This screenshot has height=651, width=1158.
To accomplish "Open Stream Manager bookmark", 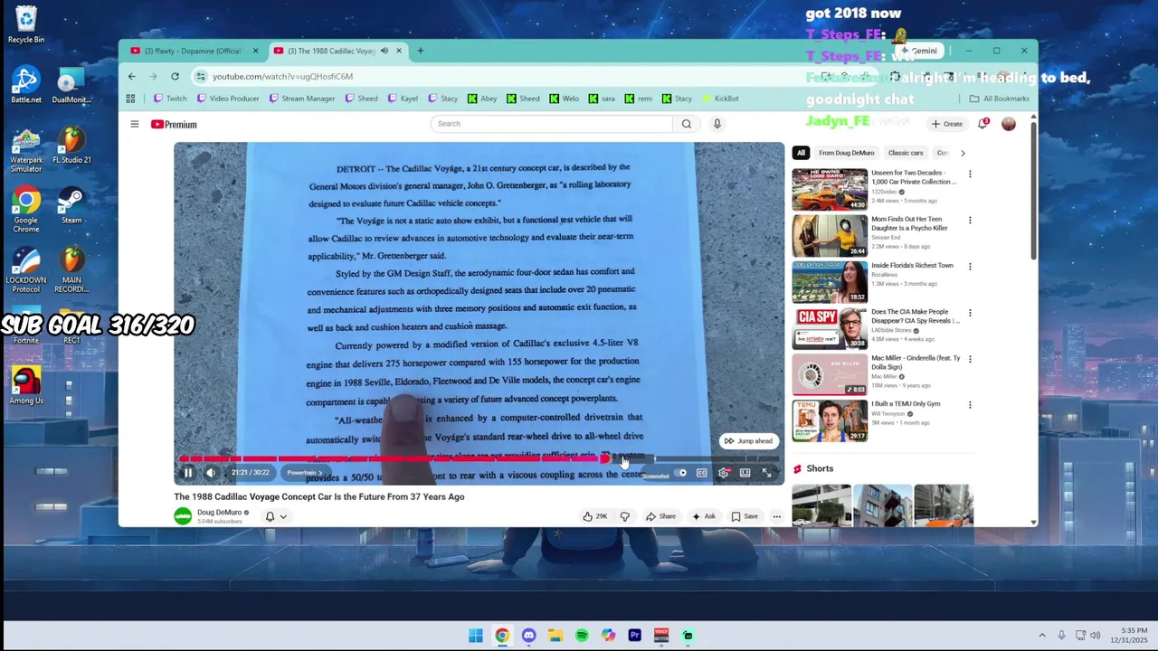I will (302, 99).
